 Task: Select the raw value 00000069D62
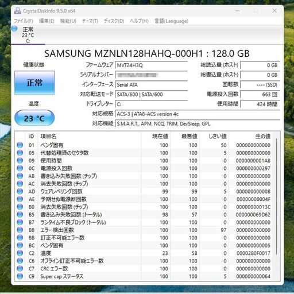(253, 215)
